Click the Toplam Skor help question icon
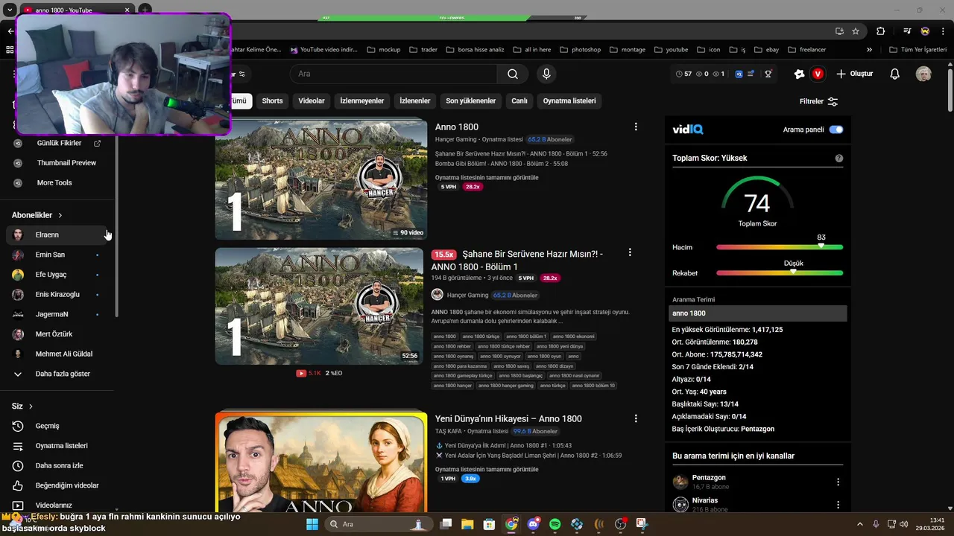 coord(839,158)
